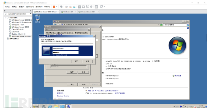Take a snapshot of this virtual machine
Screen dimensions: 207x110
pyautogui.click(x=67, y=7)
